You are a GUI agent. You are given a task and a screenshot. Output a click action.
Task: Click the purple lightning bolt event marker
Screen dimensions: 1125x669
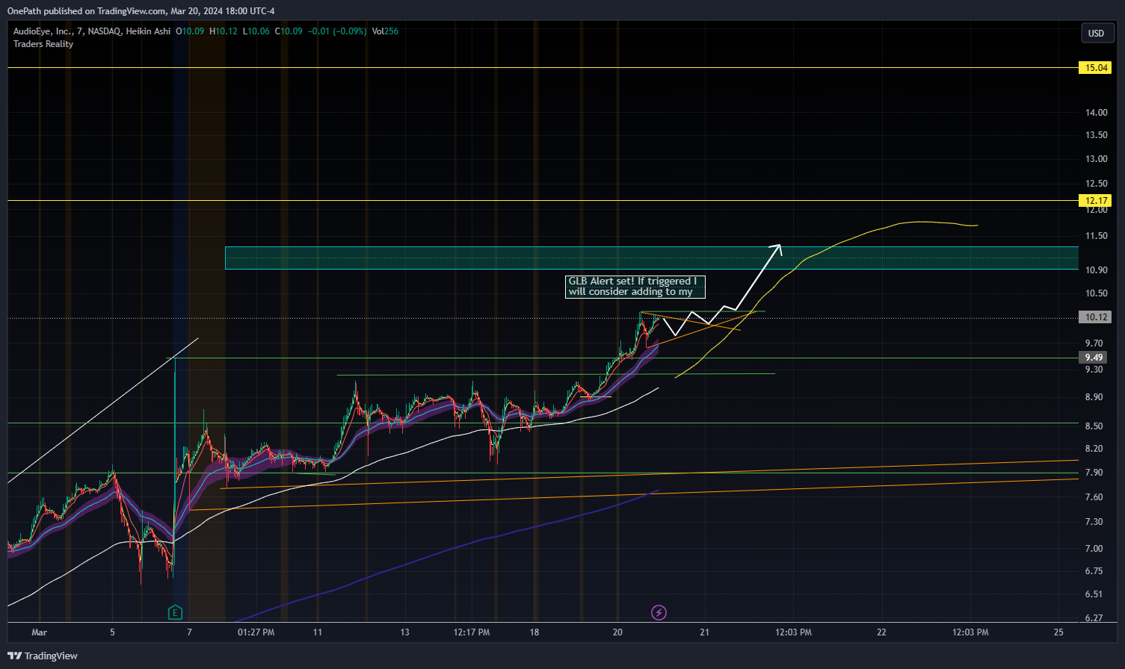tap(659, 613)
